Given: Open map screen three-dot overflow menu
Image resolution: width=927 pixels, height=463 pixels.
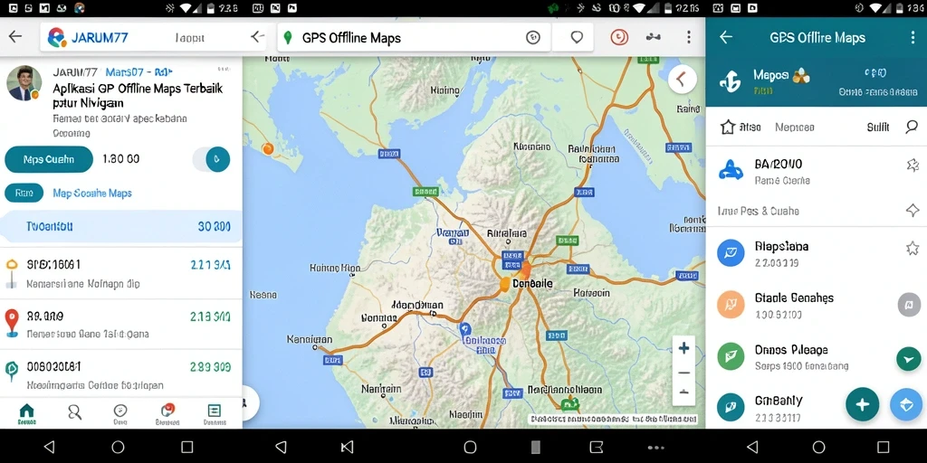Looking at the screenshot, I should coord(688,37).
